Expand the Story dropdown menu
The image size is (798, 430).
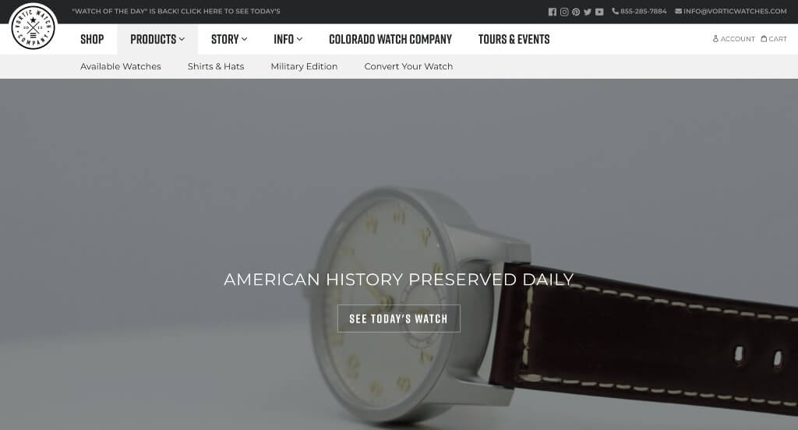(229, 39)
